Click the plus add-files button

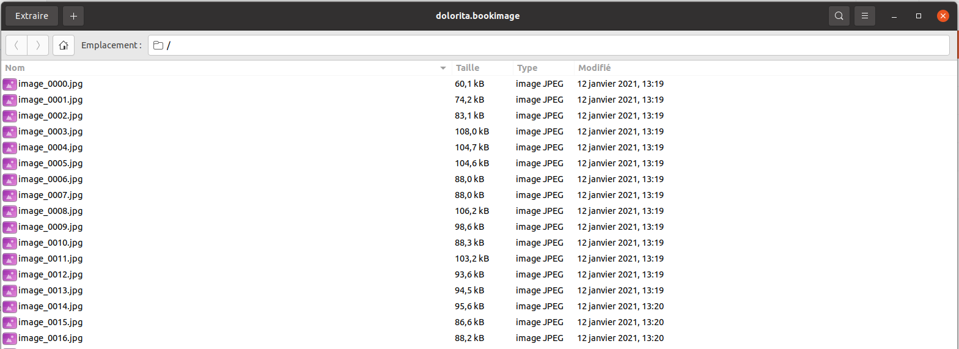coord(73,16)
